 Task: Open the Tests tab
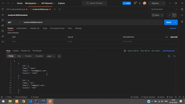(x=70, y=28)
